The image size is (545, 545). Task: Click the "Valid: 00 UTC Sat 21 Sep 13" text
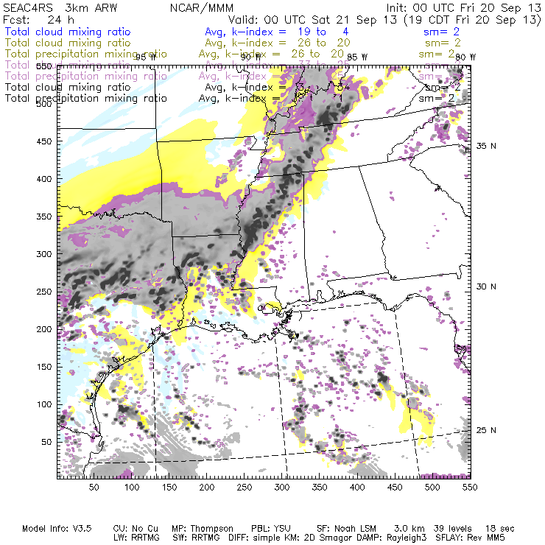coord(312,19)
